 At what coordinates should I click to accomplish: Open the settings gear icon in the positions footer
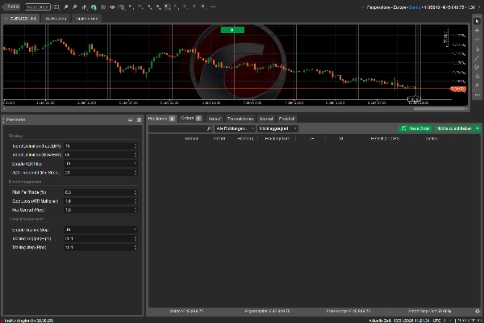(x=478, y=311)
